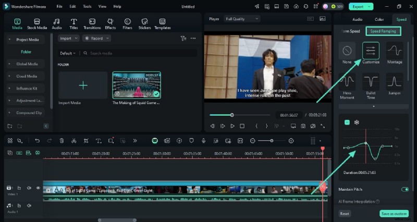Screen dimensions: 417x222
Task: Click the Reset button
Action: [x=345, y=214]
